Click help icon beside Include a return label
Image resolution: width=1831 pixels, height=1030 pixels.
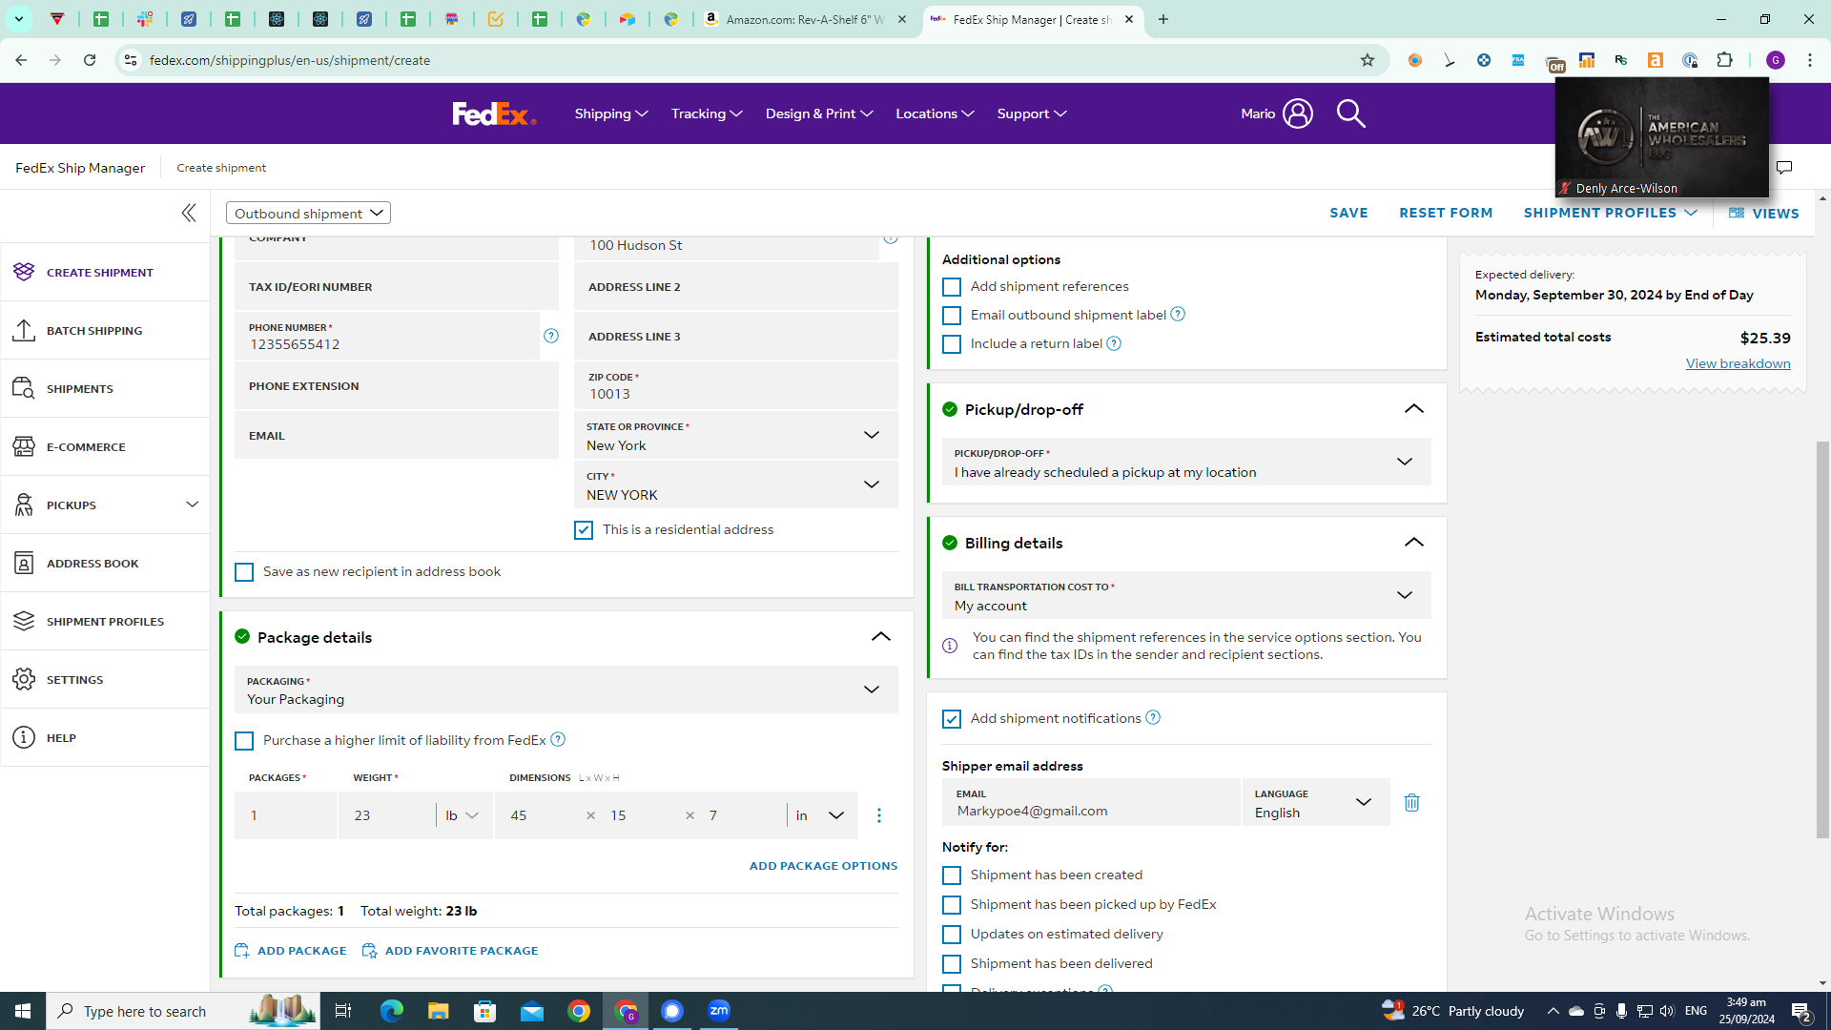pyautogui.click(x=1114, y=343)
